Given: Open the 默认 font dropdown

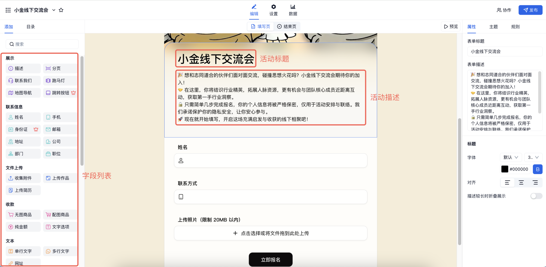Looking at the screenshot, I should tap(511, 157).
